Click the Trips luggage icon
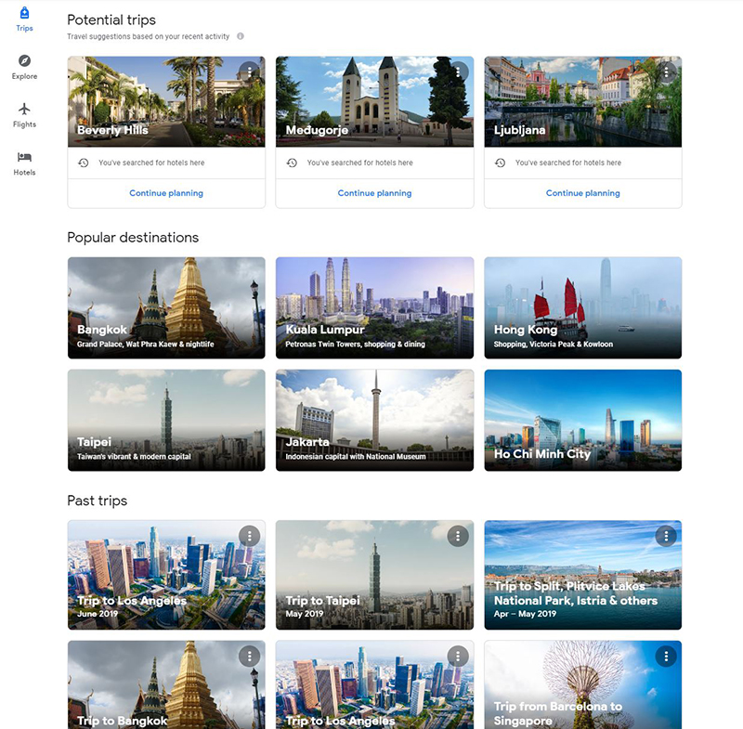Viewport: 743px width, 729px height. 24,13
